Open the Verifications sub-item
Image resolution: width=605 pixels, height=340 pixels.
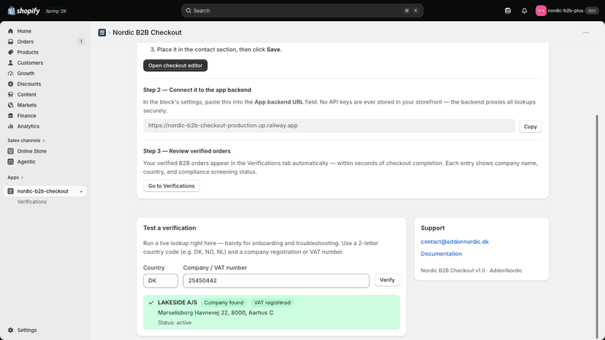[x=31, y=201]
